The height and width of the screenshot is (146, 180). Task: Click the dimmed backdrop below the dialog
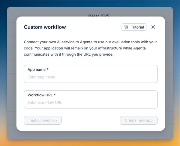90,135
